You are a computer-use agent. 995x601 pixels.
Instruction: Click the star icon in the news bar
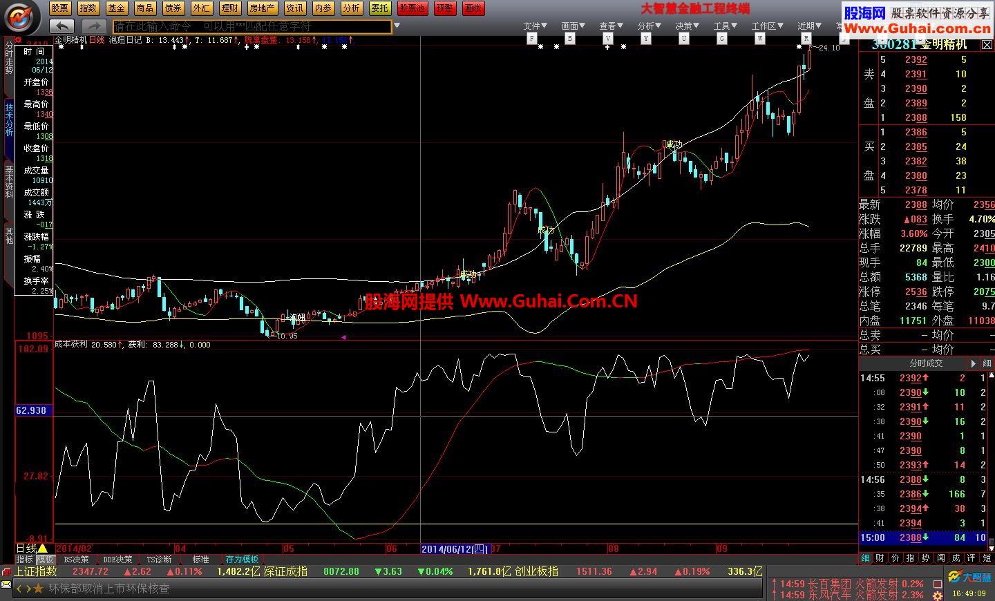[x=38, y=589]
